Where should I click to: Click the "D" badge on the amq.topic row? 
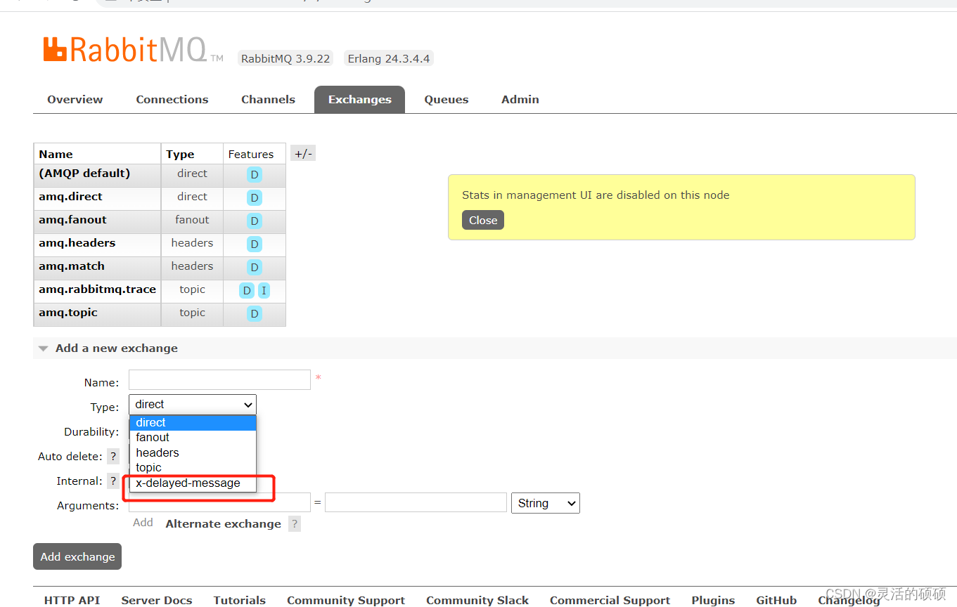pyautogui.click(x=255, y=313)
